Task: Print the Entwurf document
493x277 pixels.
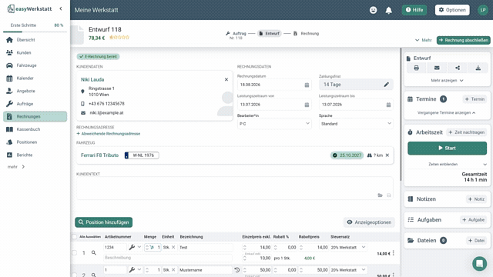Action: pyautogui.click(x=416, y=68)
